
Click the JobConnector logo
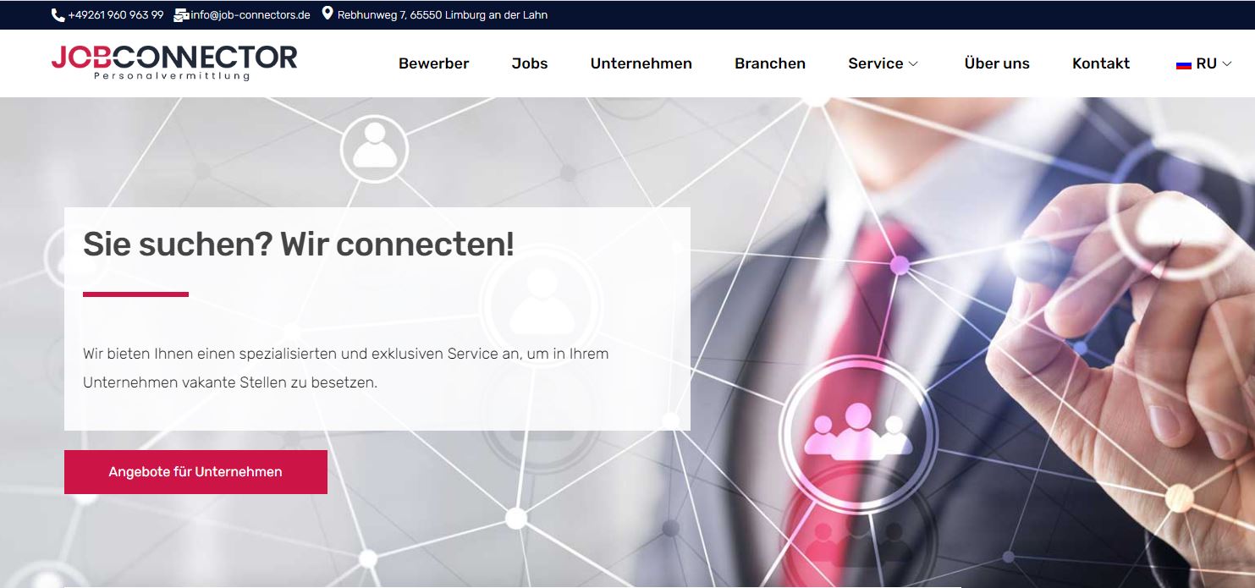[x=174, y=63]
